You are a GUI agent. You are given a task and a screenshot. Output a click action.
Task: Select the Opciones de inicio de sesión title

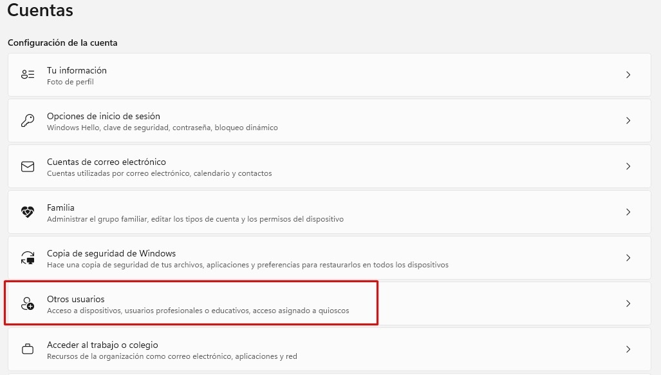pos(104,116)
